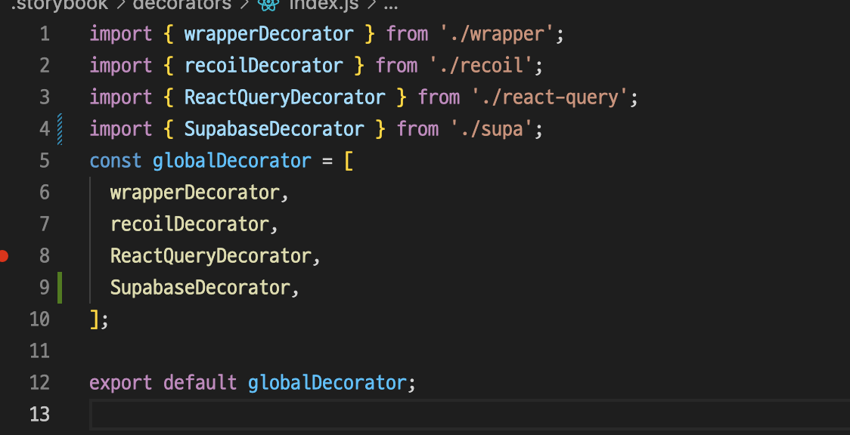Open the .storybook breadcrumb segment
Viewport: 850px width, 435px height.
pos(60,5)
